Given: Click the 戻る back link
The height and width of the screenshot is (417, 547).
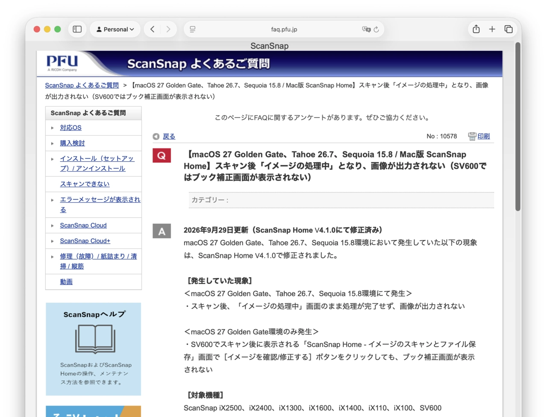Looking at the screenshot, I should 169,136.
